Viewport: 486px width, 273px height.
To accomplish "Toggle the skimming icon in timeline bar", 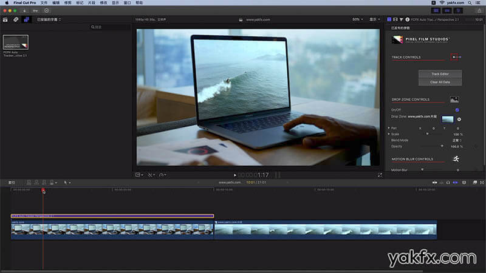I will (434, 183).
